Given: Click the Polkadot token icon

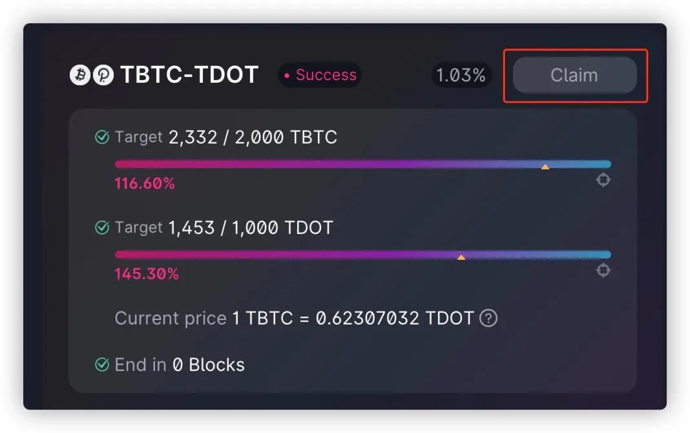Looking at the screenshot, I should 103,75.
